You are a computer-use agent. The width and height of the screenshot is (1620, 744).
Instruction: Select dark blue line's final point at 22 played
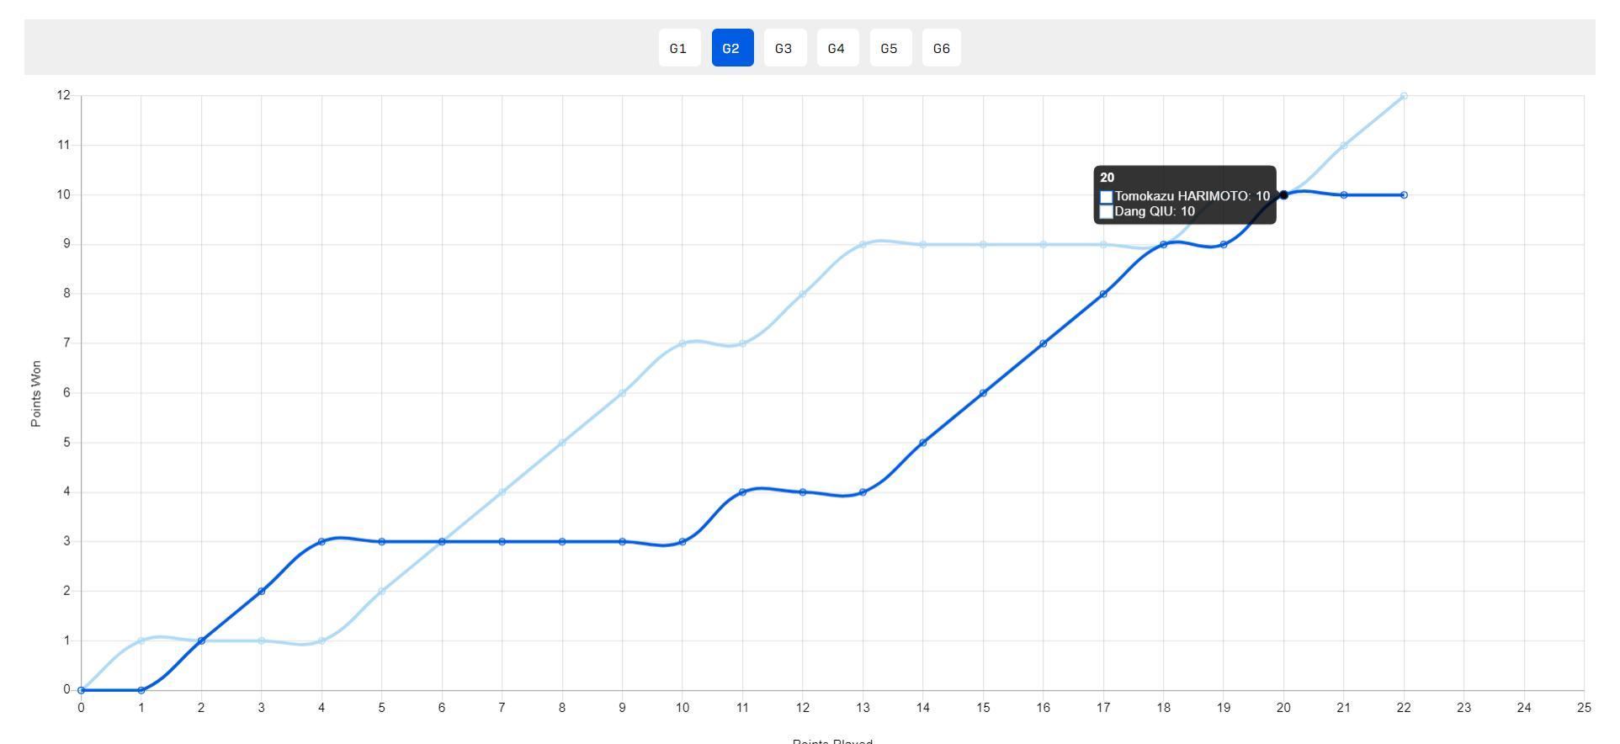1404,195
